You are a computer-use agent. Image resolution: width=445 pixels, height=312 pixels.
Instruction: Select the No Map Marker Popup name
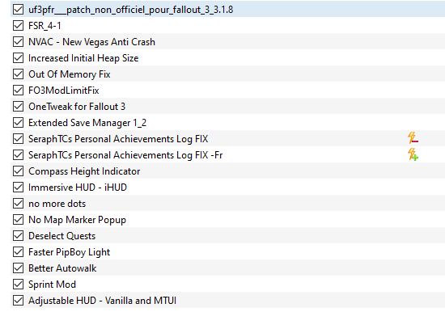pyautogui.click(x=77, y=220)
